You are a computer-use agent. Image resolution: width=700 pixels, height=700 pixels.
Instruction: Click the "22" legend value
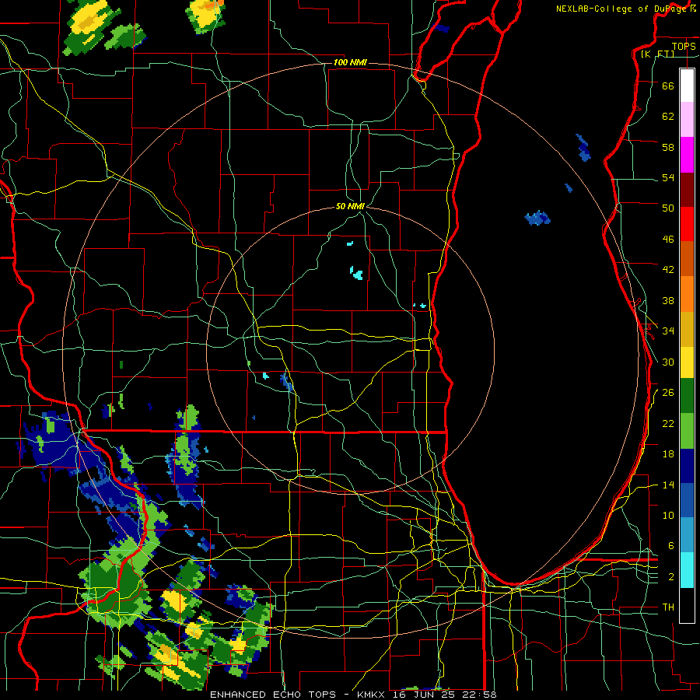coord(668,423)
